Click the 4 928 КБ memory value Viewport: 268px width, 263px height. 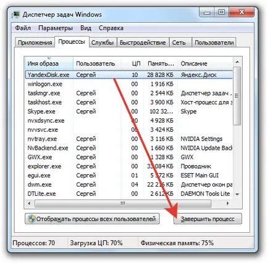coord(162,121)
